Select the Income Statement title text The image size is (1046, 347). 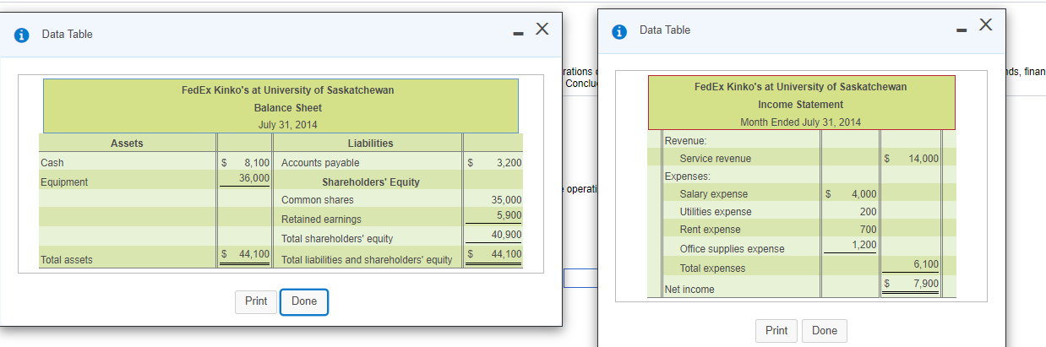801,105
